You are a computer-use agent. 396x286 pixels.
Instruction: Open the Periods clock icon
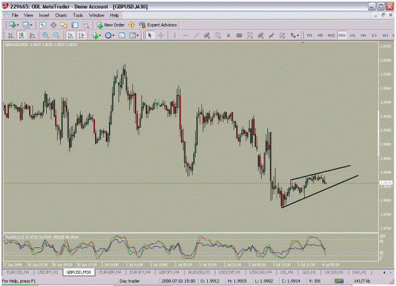coord(108,35)
